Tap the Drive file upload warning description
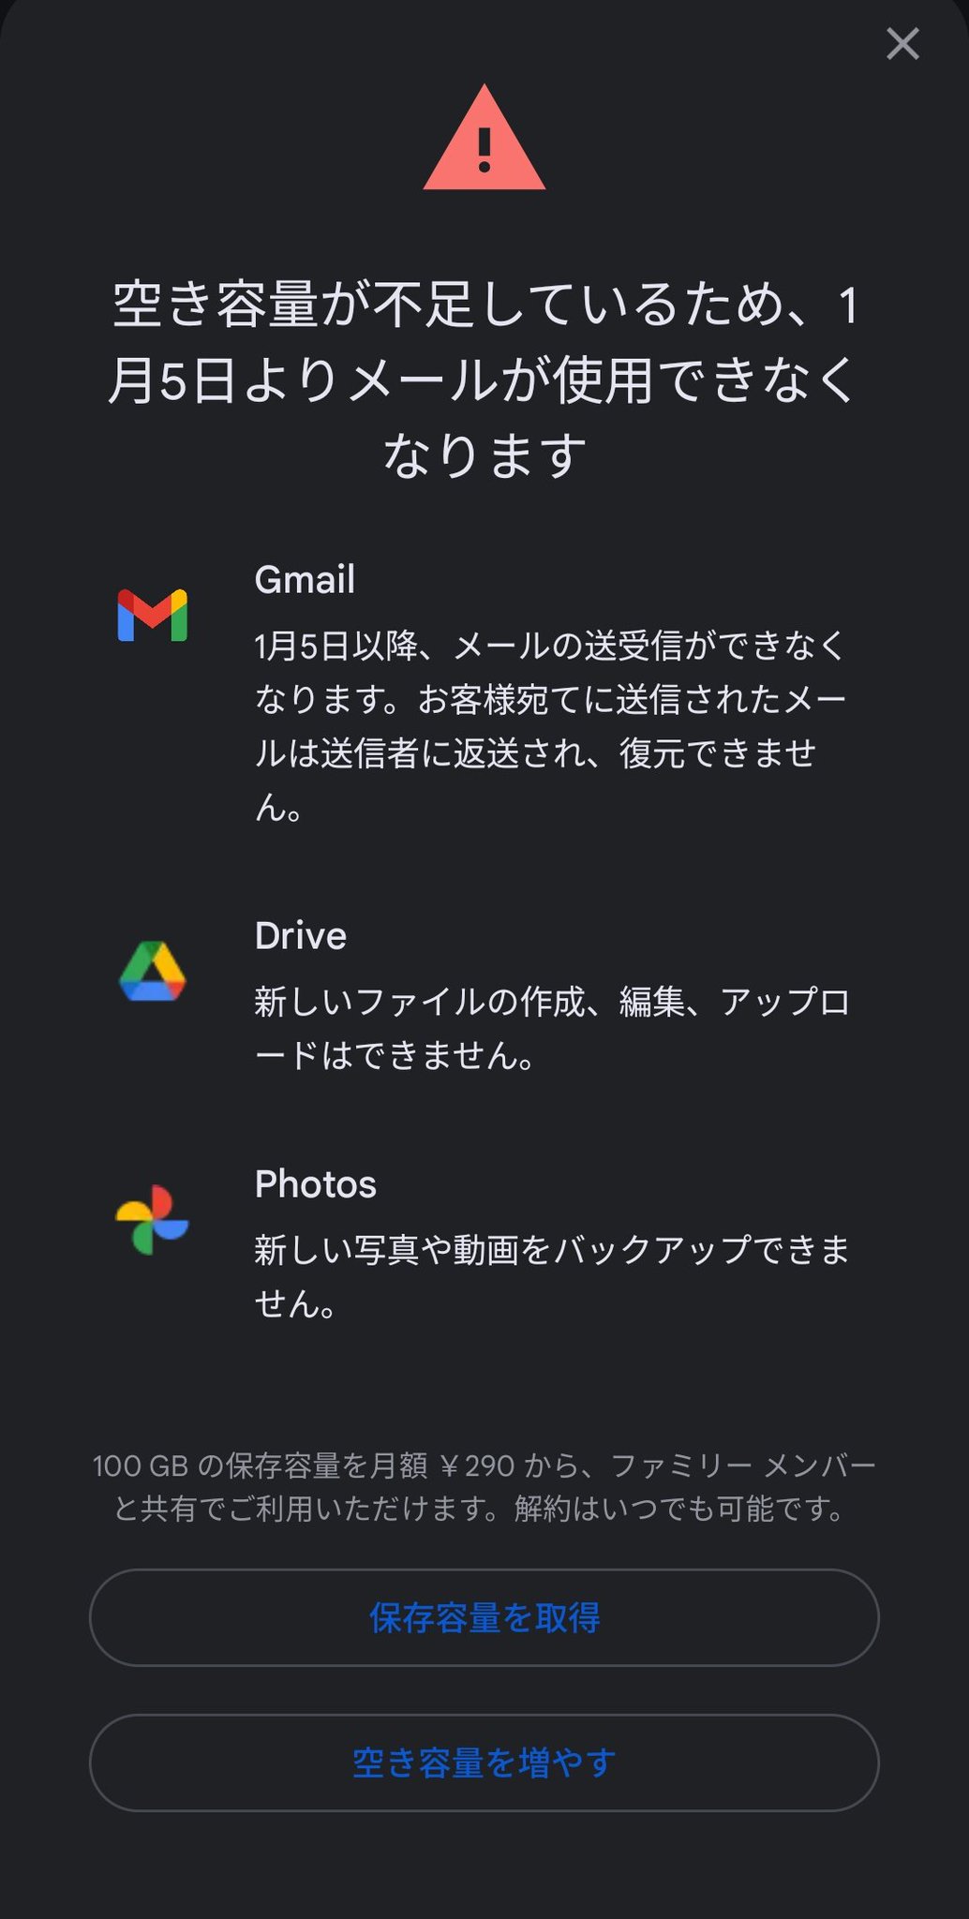The height and width of the screenshot is (1919, 969). click(551, 1029)
